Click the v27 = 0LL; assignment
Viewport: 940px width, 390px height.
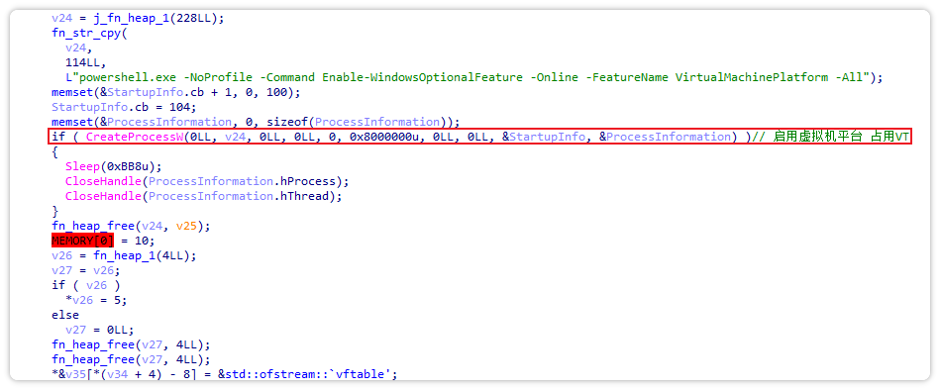pyautogui.click(x=100, y=330)
